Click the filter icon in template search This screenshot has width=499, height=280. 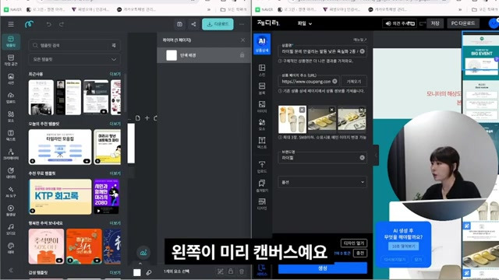pyautogui.click(x=114, y=45)
